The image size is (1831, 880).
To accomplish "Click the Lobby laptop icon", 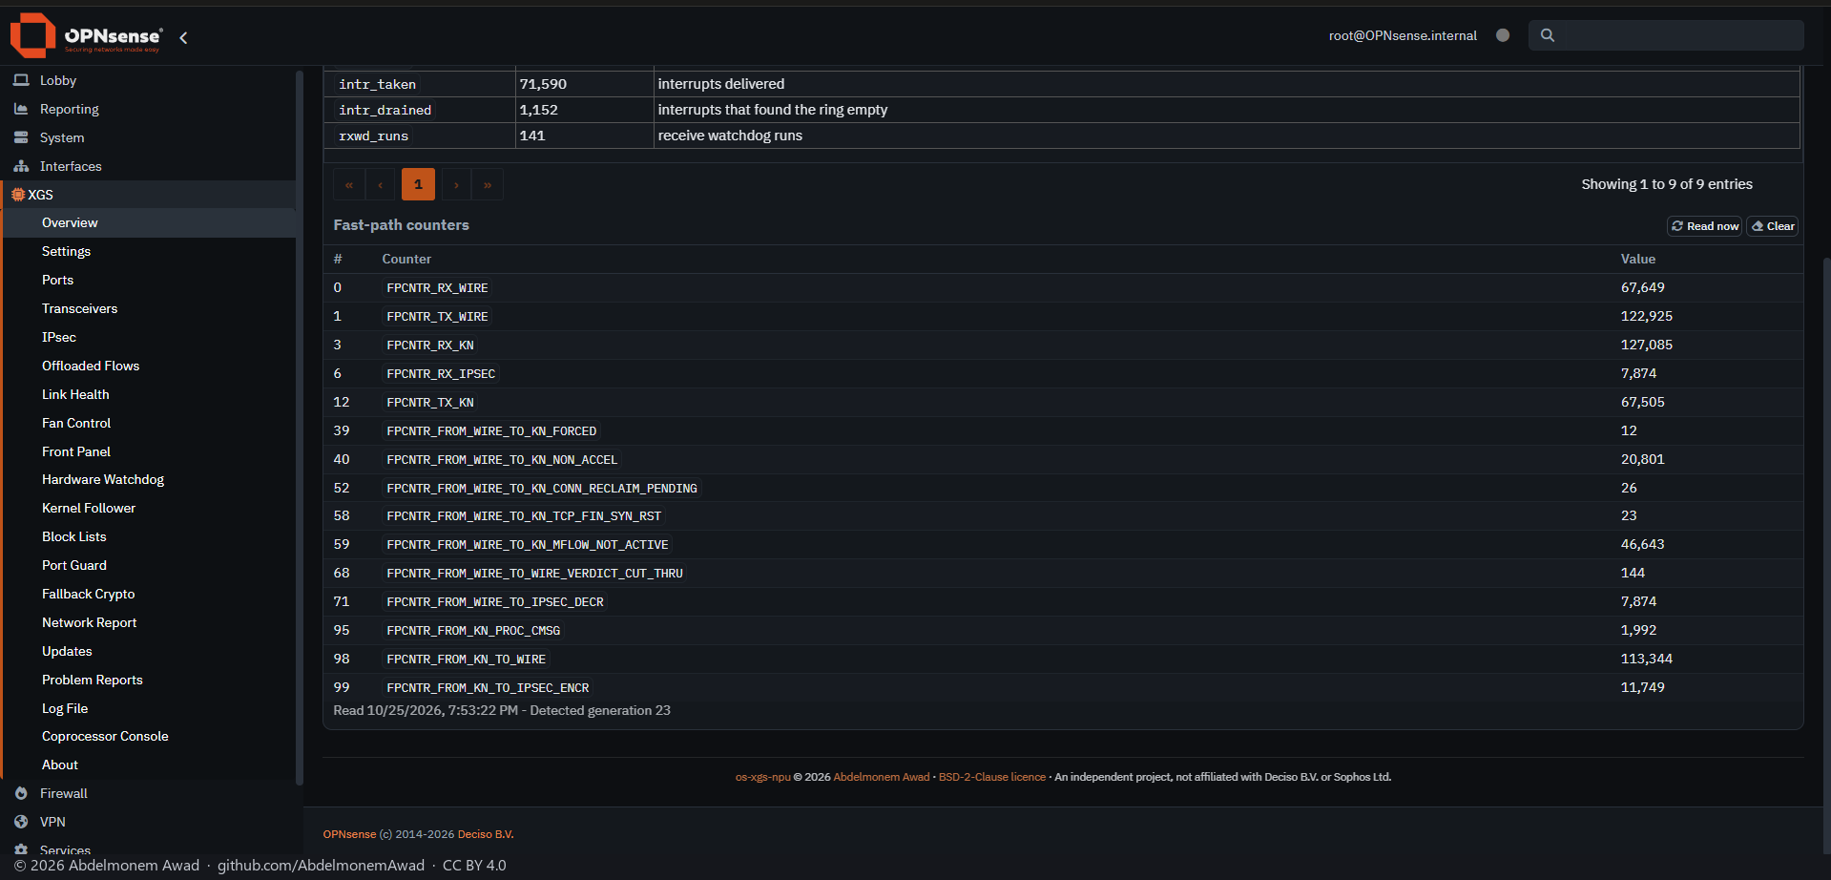I will click(x=21, y=80).
